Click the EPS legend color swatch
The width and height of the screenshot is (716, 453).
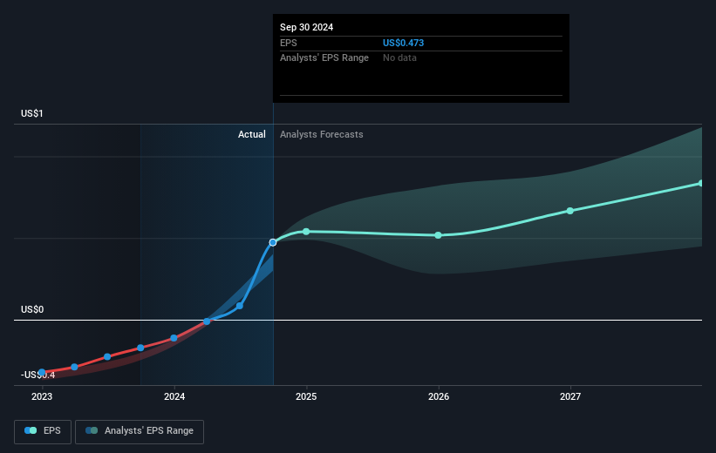(31, 430)
